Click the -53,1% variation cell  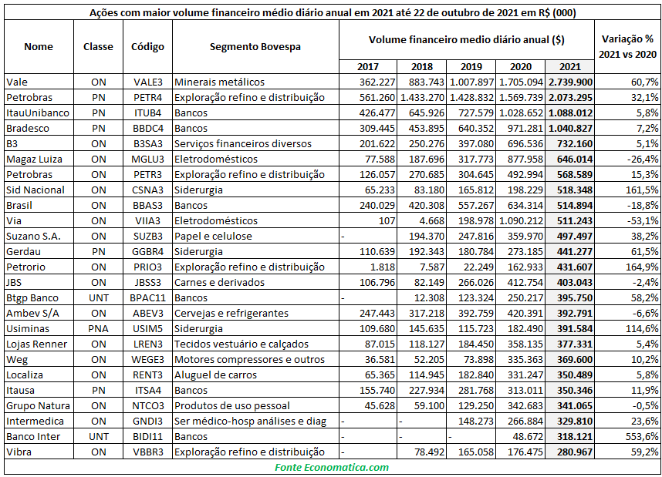pos(627,220)
